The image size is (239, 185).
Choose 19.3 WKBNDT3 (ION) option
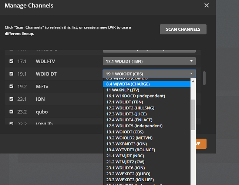pos(147,144)
